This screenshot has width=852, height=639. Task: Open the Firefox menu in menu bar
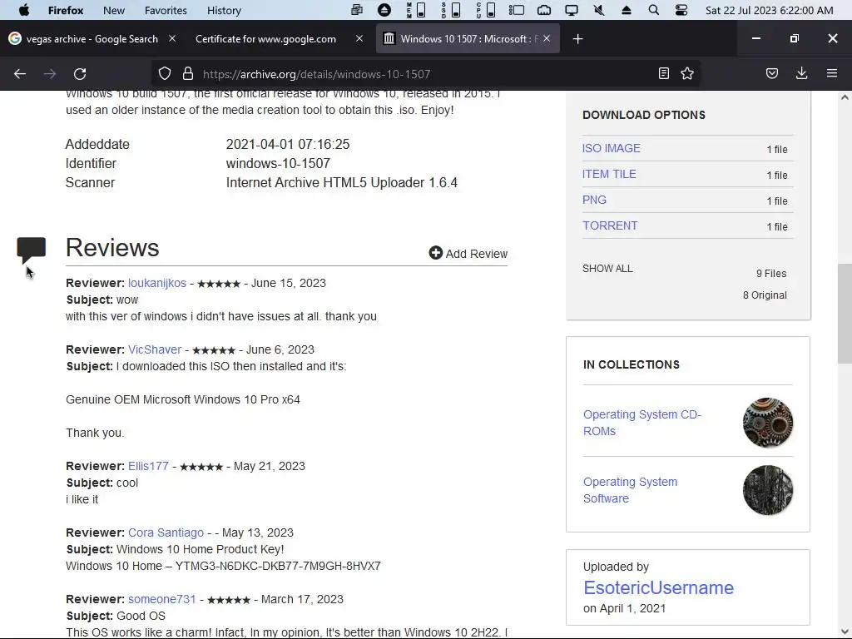click(65, 10)
